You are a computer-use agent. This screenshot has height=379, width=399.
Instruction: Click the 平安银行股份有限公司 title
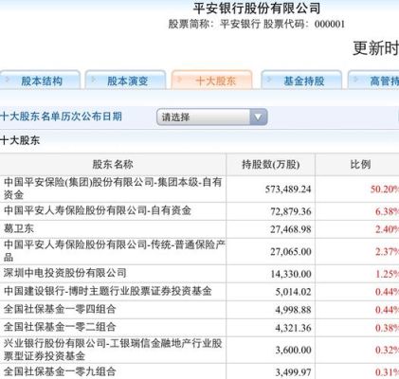pyautogui.click(x=257, y=9)
